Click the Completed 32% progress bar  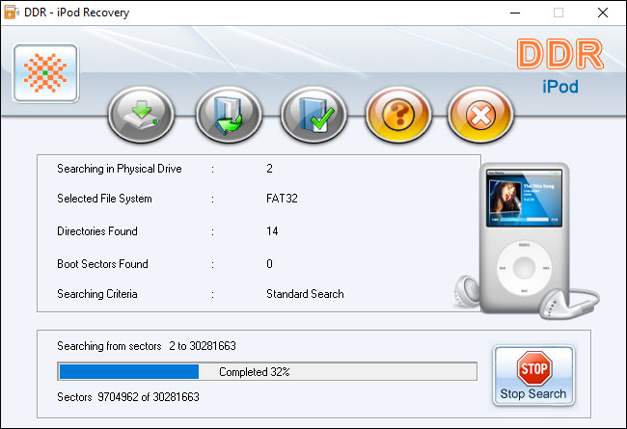click(267, 371)
